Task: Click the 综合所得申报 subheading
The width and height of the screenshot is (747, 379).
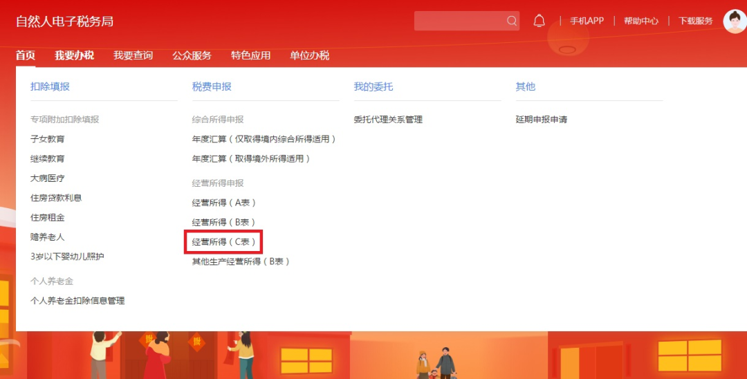Action: [x=218, y=120]
